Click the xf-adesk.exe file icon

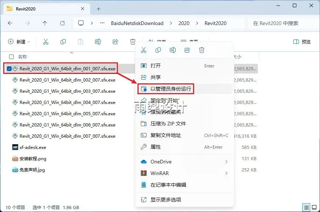pos(15,147)
